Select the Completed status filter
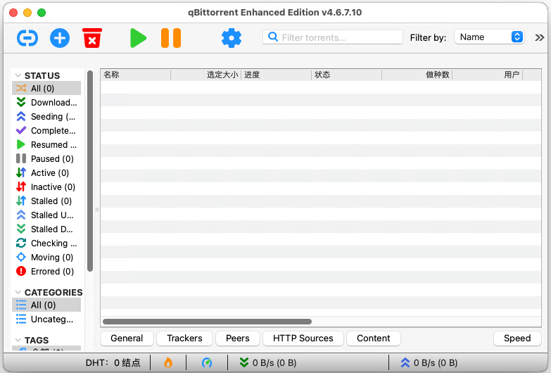Viewport: 551px width, 373px height. click(x=46, y=130)
